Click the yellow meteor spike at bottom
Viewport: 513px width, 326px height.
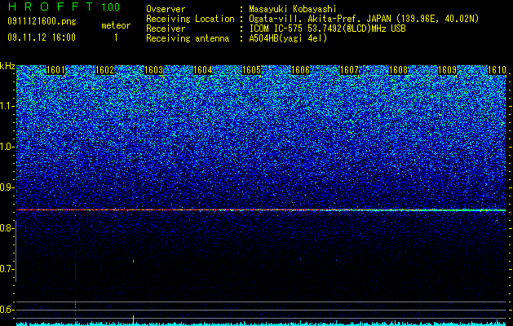tap(133, 320)
